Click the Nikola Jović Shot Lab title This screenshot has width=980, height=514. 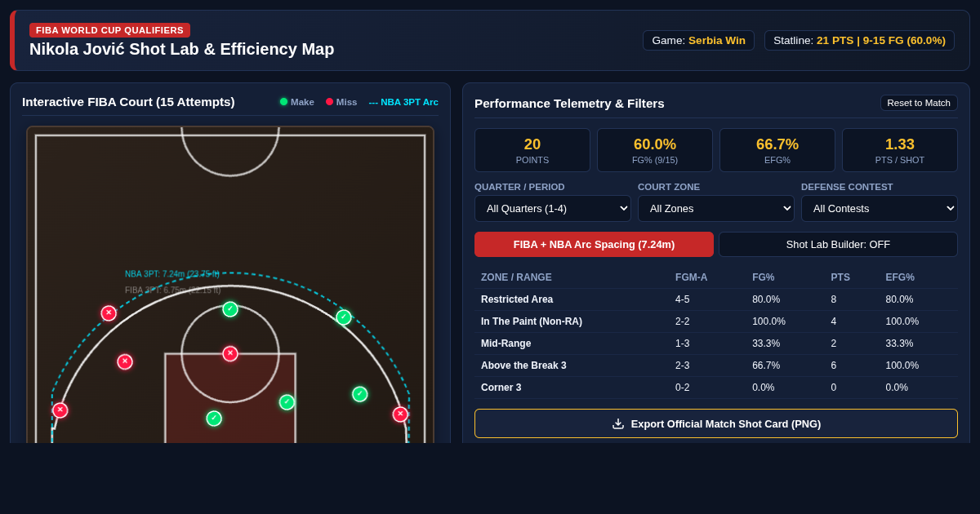click(182, 49)
